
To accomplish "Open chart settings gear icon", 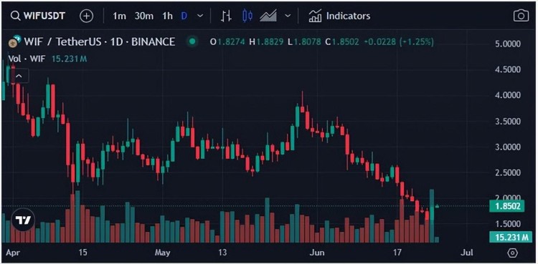I will [512, 253].
